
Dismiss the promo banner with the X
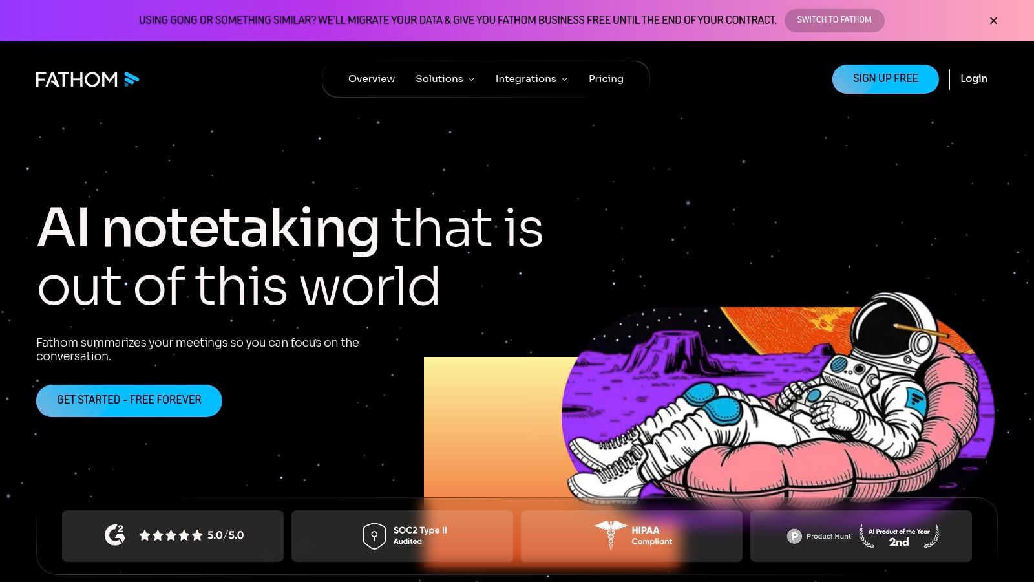point(993,21)
